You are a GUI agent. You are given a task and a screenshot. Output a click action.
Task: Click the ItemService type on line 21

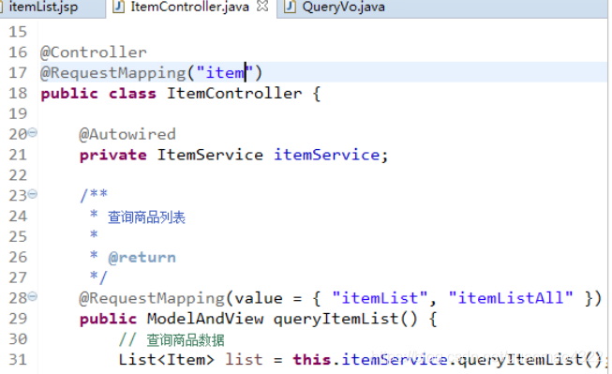[210, 155]
